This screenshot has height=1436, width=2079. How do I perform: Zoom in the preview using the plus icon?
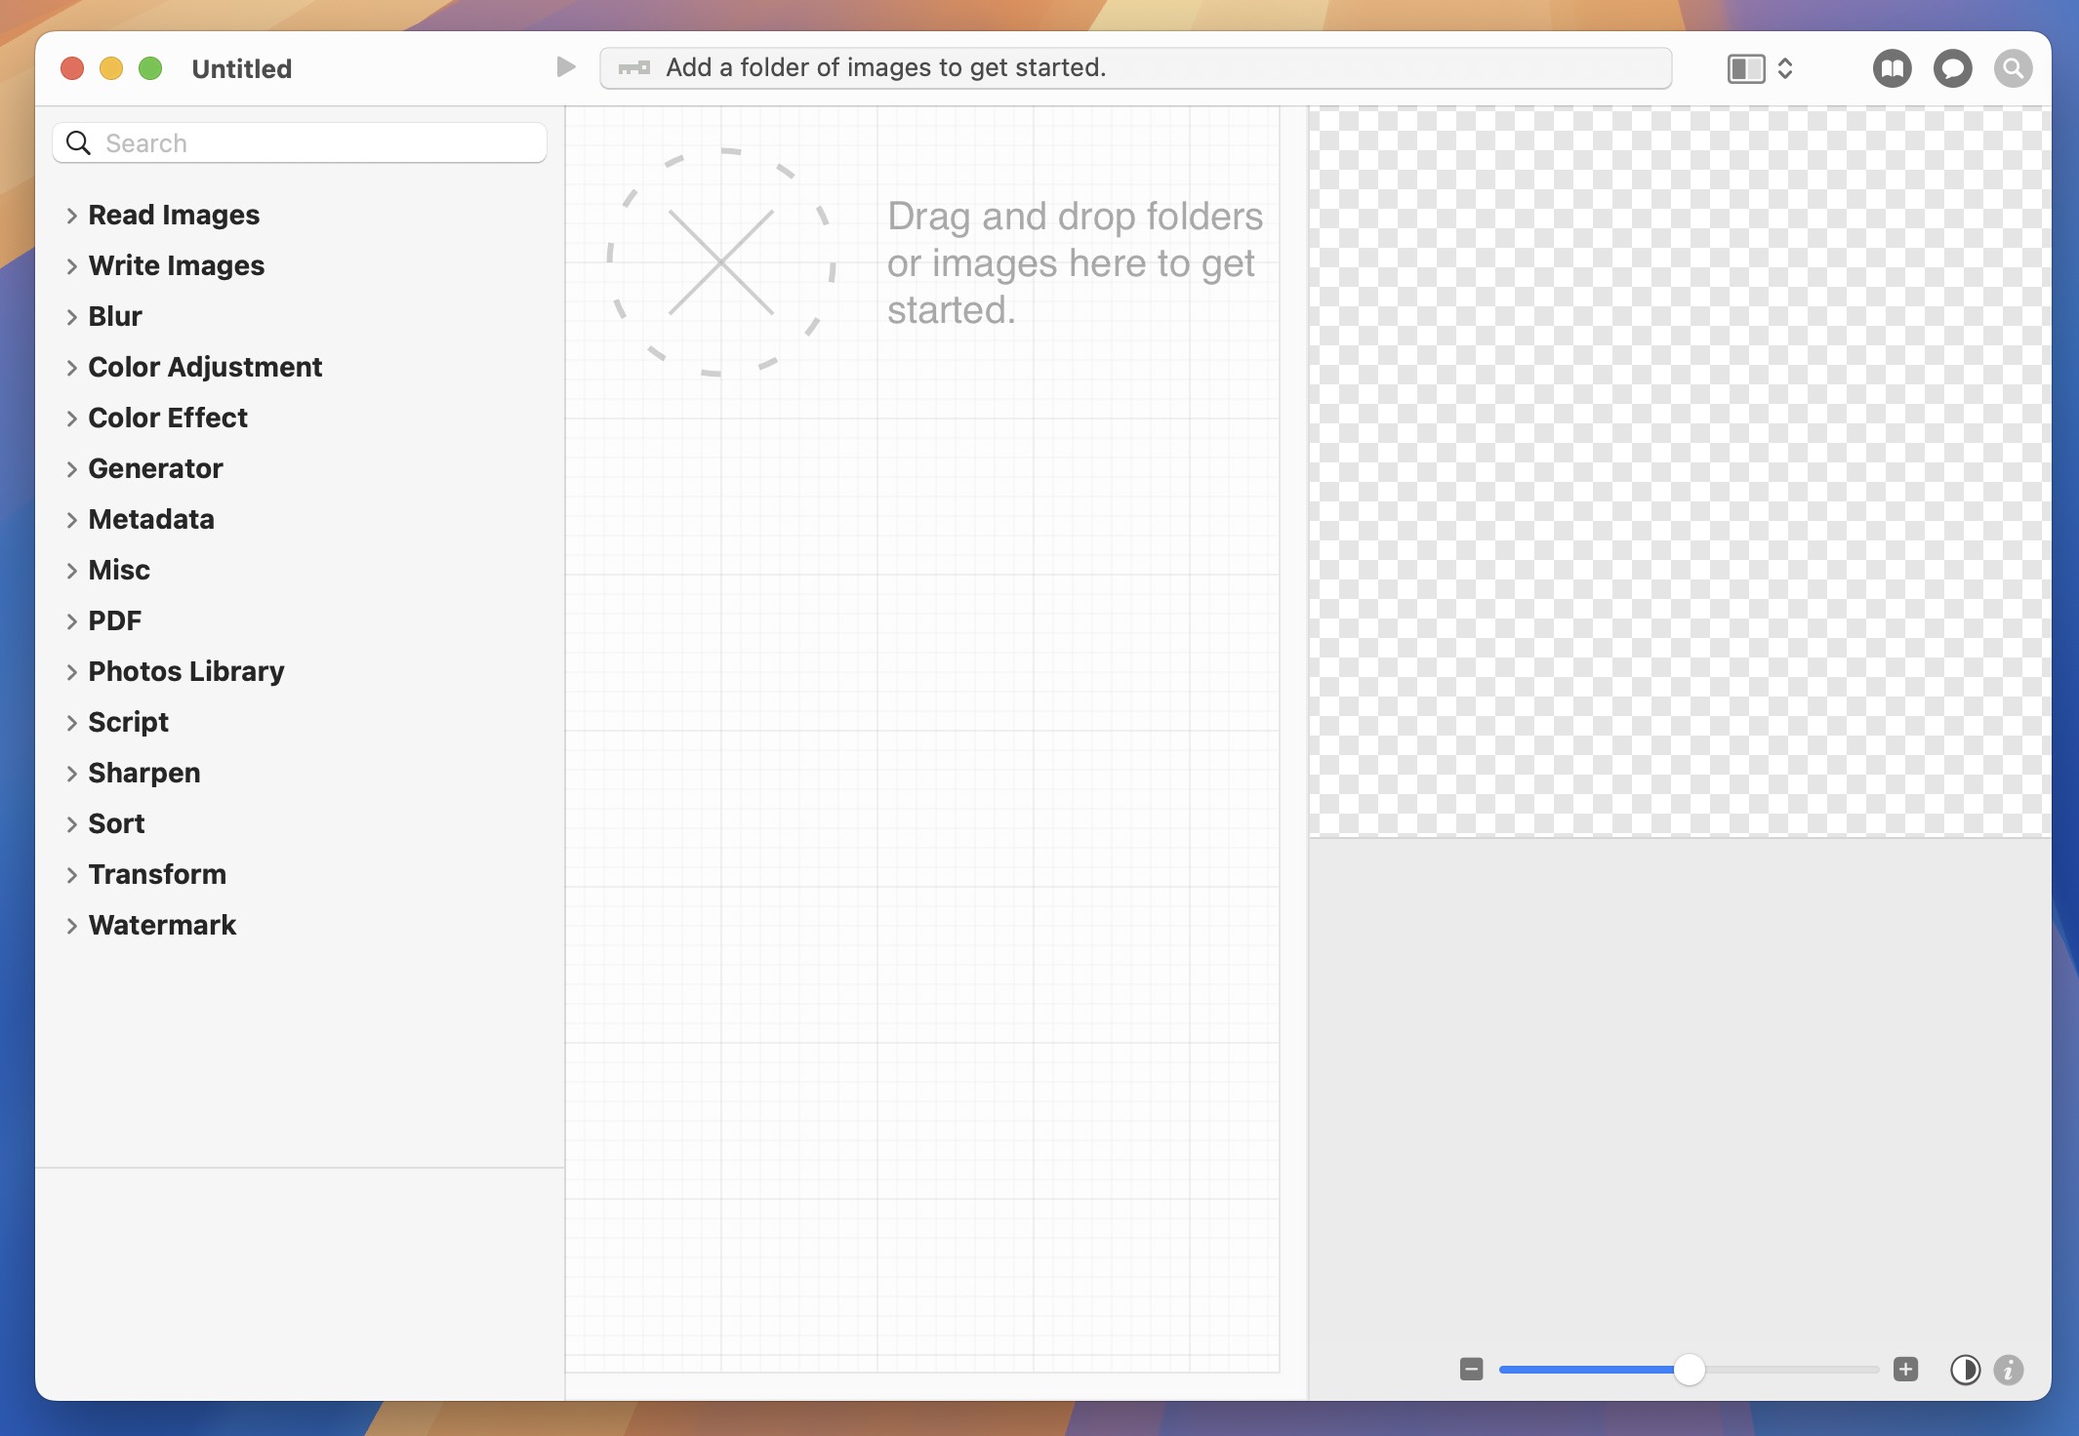tap(1905, 1369)
